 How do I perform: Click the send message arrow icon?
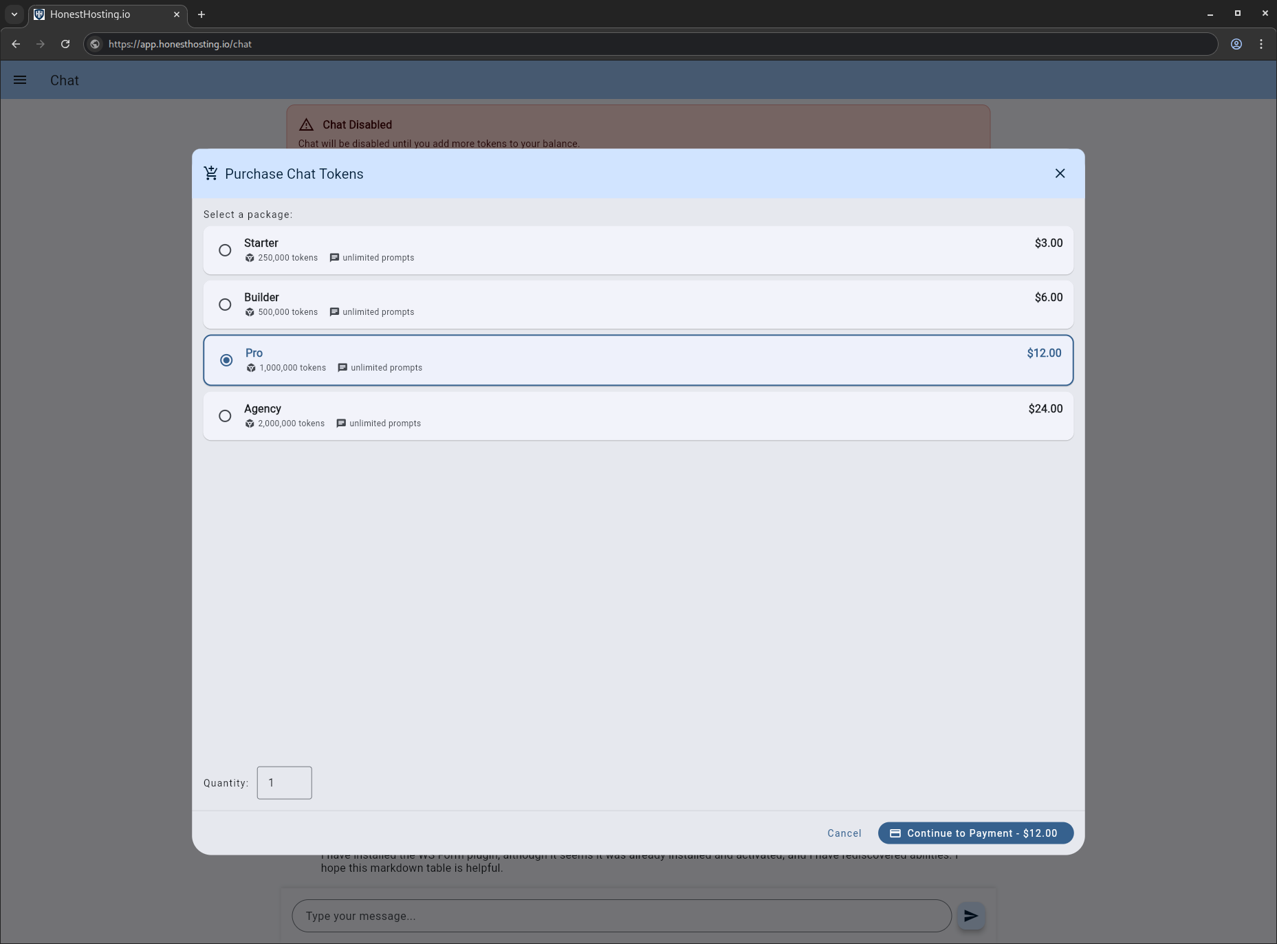(970, 916)
